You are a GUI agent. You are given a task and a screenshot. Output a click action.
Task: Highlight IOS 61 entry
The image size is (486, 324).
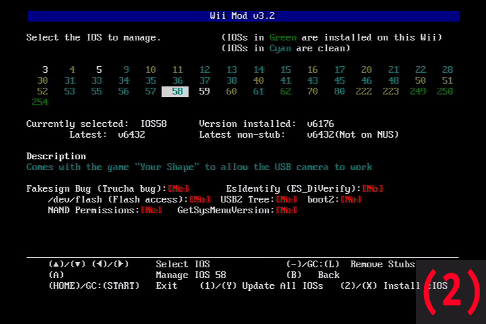pyautogui.click(x=259, y=92)
